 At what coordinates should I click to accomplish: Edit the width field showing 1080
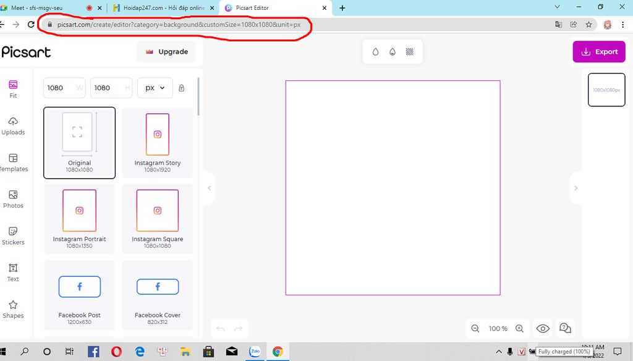64,88
